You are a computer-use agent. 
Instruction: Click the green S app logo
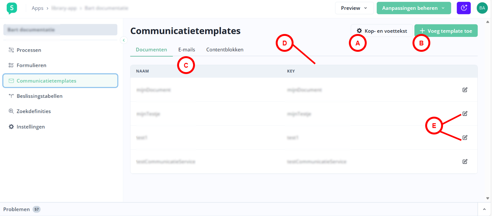click(12, 8)
